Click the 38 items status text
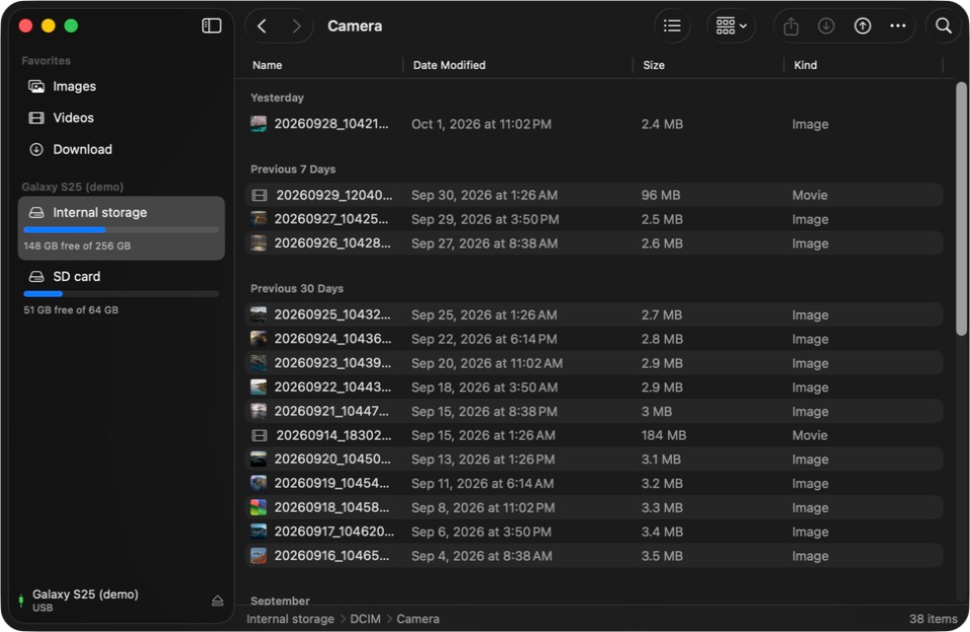This screenshot has height=632, width=970. [933, 619]
